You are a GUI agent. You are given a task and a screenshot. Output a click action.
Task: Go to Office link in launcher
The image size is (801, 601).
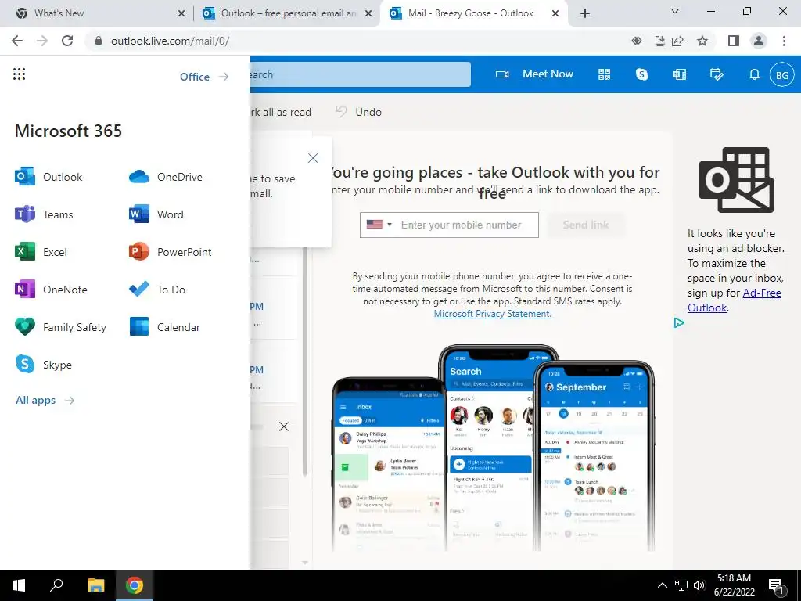coord(204,77)
